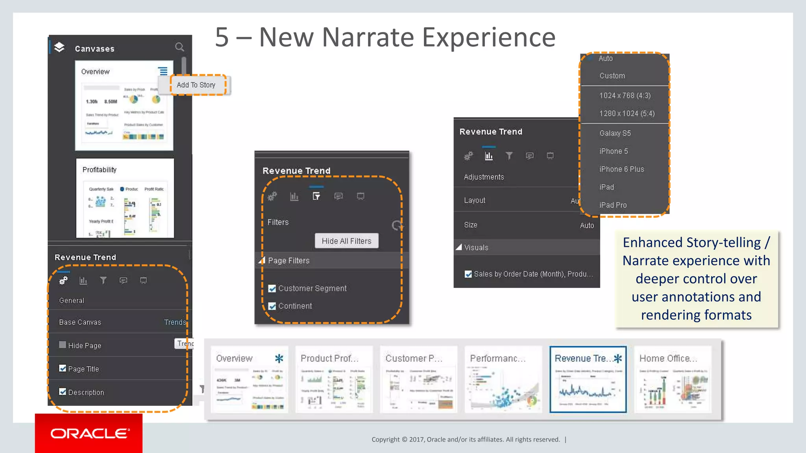This screenshot has width=806, height=453.
Task: Select Home Office... story page
Action: point(673,379)
